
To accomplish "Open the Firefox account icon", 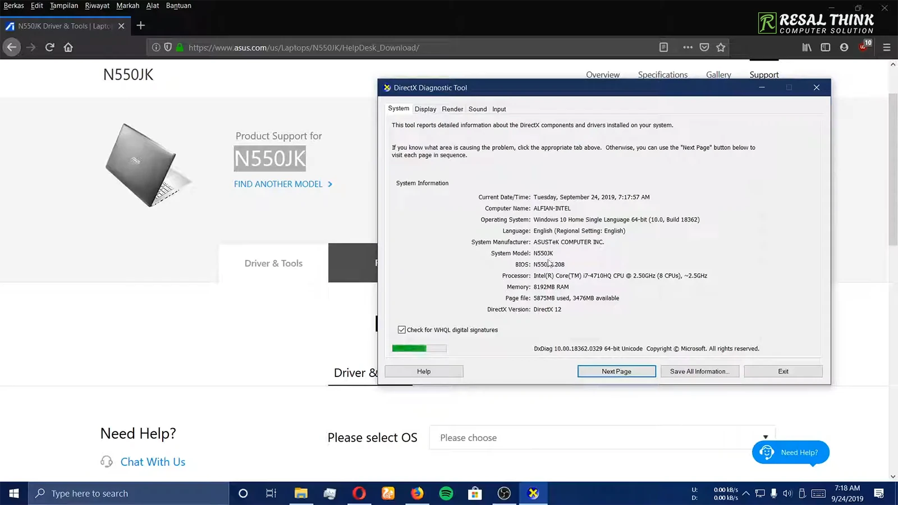I will pos(844,47).
